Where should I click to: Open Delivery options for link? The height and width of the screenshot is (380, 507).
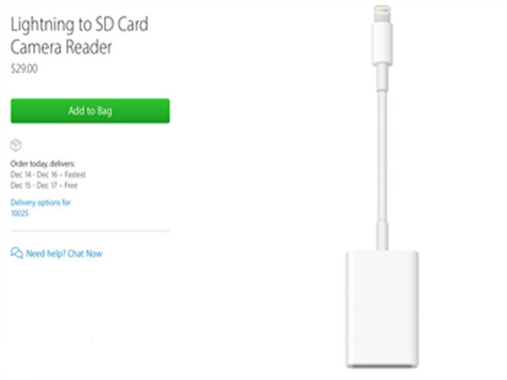point(41,202)
